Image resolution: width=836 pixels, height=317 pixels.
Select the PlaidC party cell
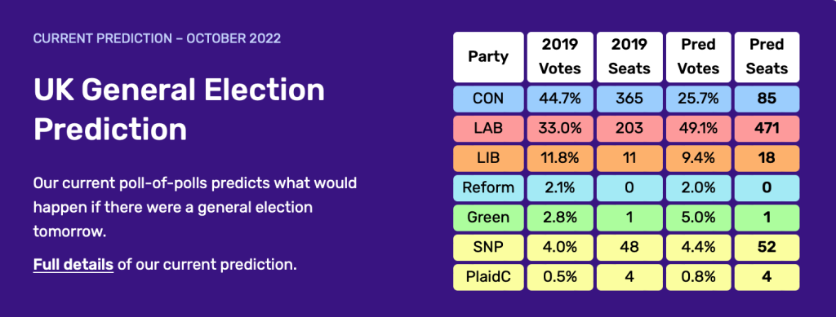488,277
